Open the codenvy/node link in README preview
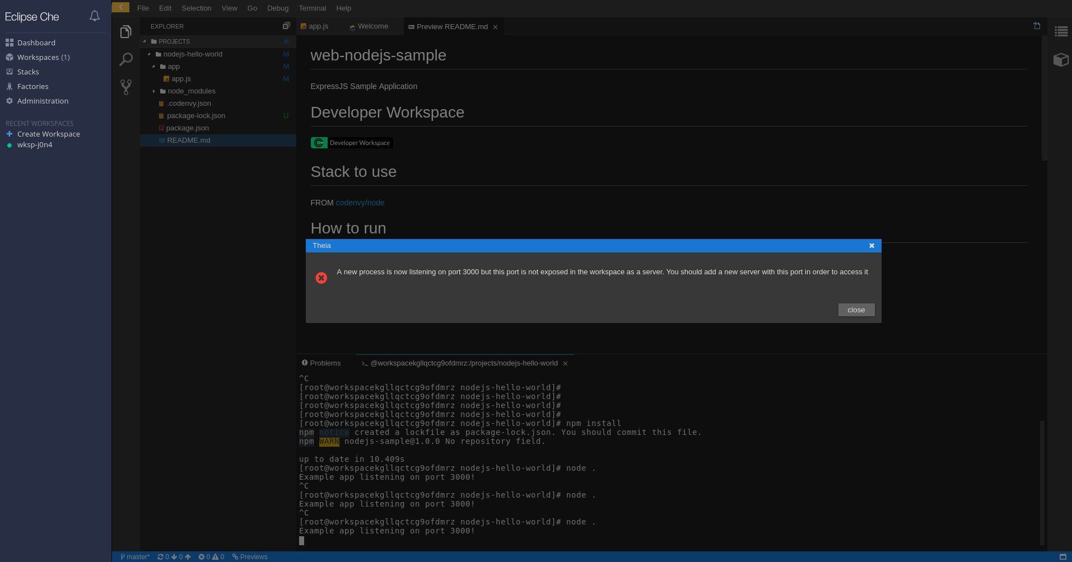The height and width of the screenshot is (562, 1072). click(360, 203)
